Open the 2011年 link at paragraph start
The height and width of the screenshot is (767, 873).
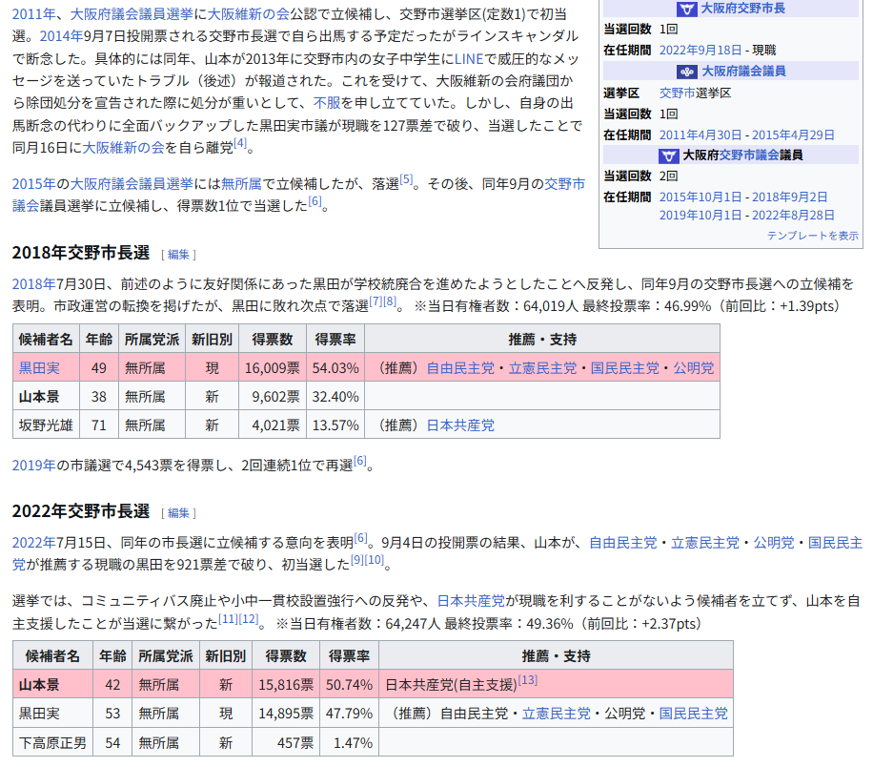33,14
